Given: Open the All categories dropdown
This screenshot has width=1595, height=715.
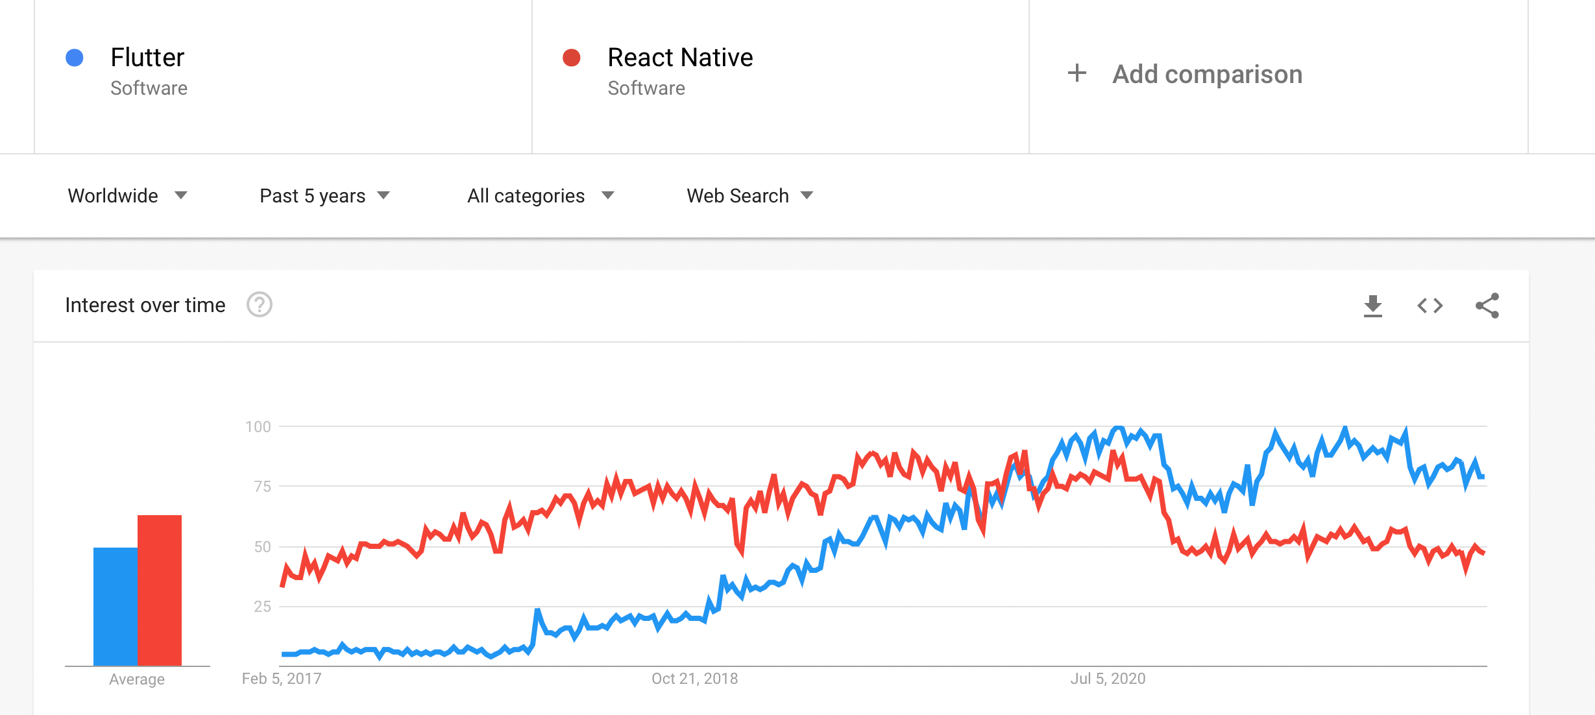Looking at the screenshot, I should point(541,195).
